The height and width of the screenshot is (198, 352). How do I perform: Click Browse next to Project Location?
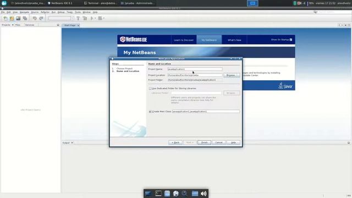point(232,75)
